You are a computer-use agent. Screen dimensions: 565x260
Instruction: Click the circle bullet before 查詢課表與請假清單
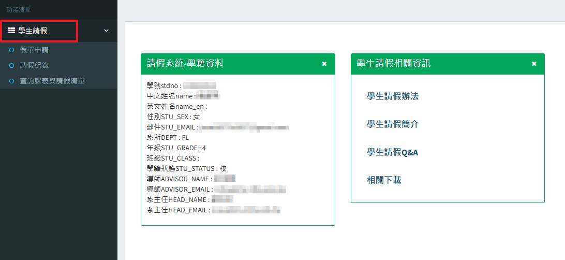[11, 81]
